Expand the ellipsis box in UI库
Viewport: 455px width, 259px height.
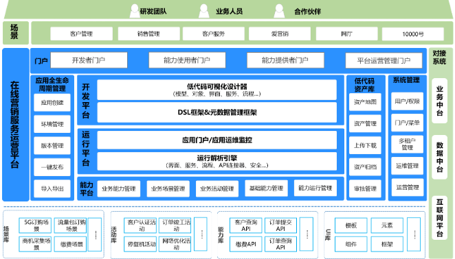click(x=414, y=234)
